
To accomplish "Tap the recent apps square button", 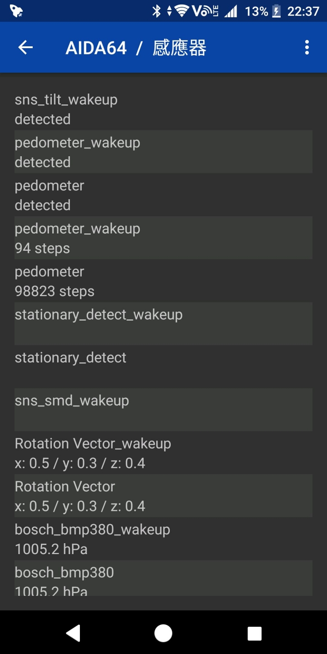I will (254, 633).
